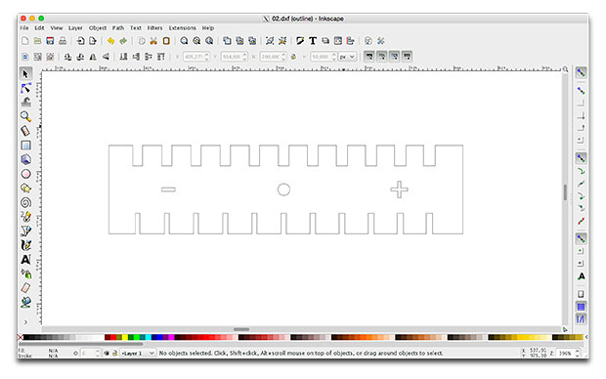Select the Spray objects tool
Image resolution: width=606 pixels, height=379 pixels.
click(x=25, y=274)
